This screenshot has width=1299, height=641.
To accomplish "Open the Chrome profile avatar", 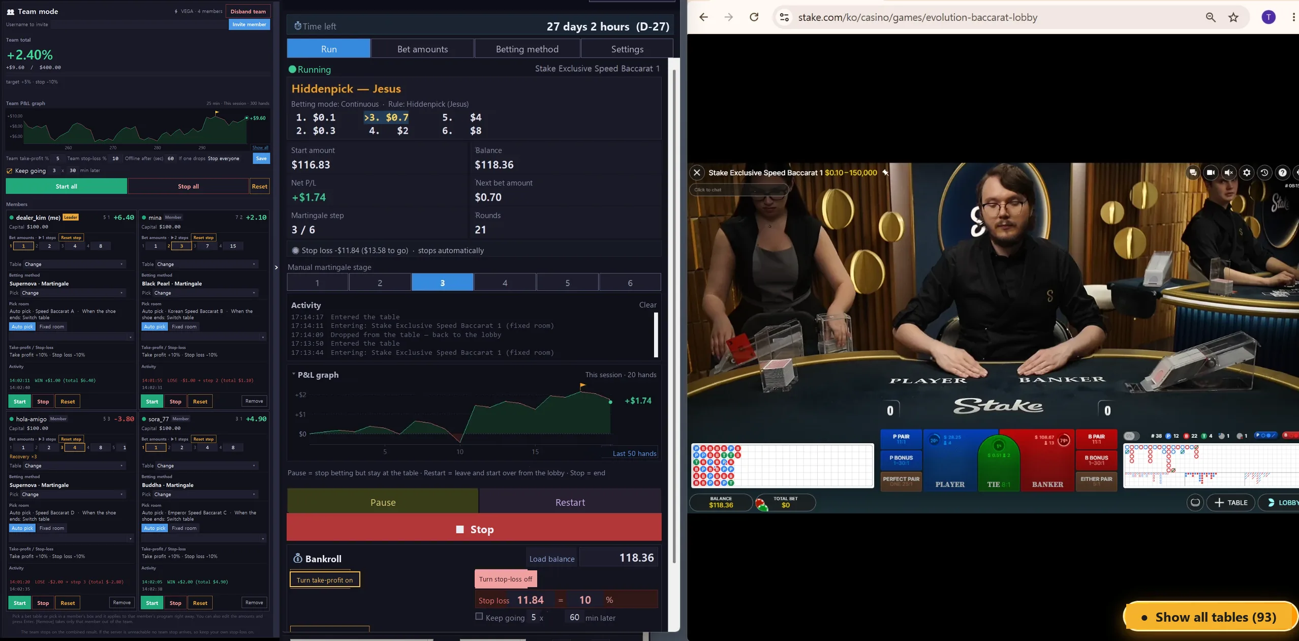I will coord(1269,17).
